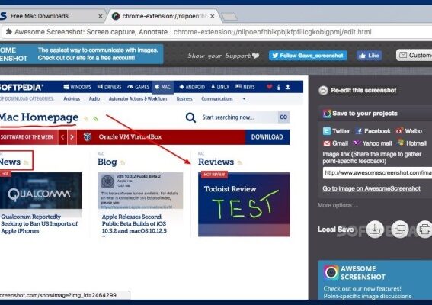Screen dimensions: 432x305
Task: Select the Mac section in Softpedia nav
Action: pos(163,87)
